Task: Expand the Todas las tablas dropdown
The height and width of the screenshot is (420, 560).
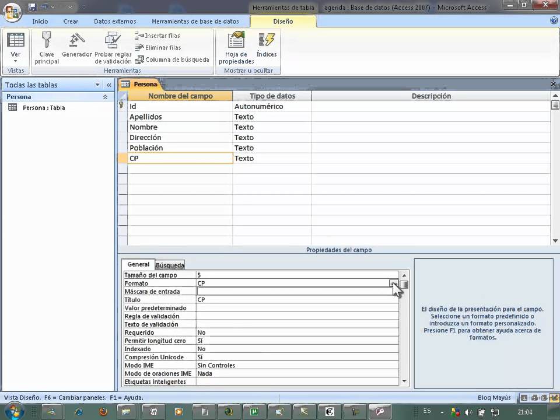Action: pyautogui.click(x=97, y=85)
